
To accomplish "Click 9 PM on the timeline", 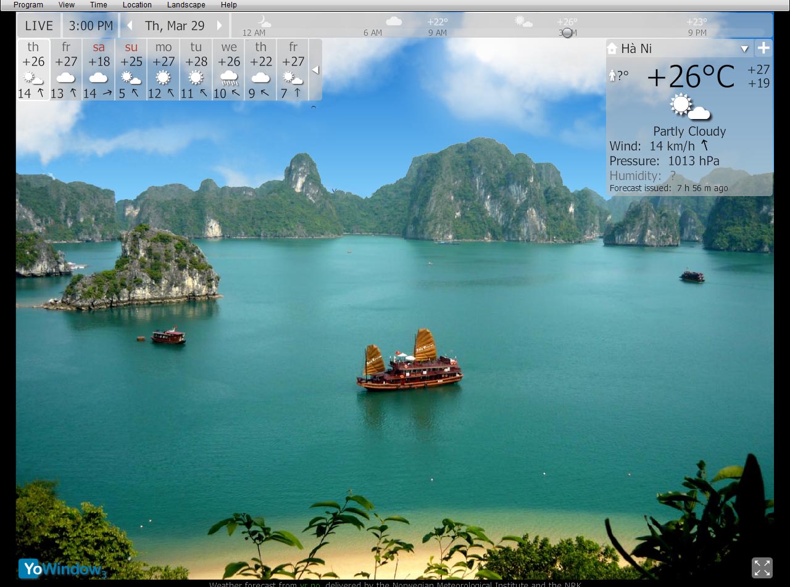I will pyautogui.click(x=697, y=33).
